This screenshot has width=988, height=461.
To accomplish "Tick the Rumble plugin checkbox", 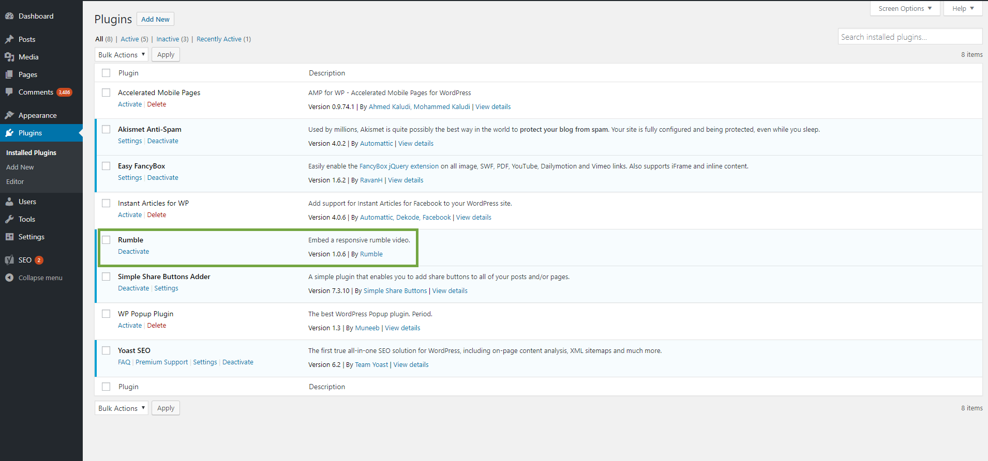I will pos(106,240).
